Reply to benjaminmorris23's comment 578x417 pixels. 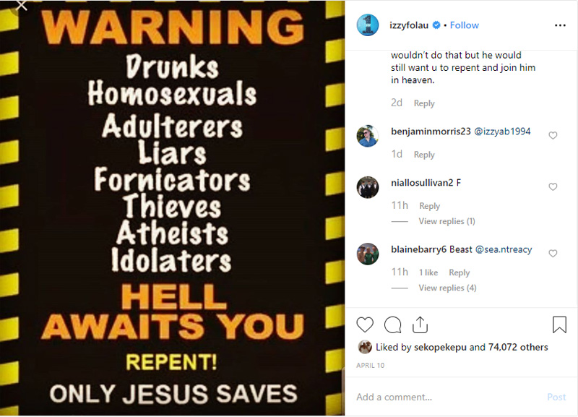[424, 155]
